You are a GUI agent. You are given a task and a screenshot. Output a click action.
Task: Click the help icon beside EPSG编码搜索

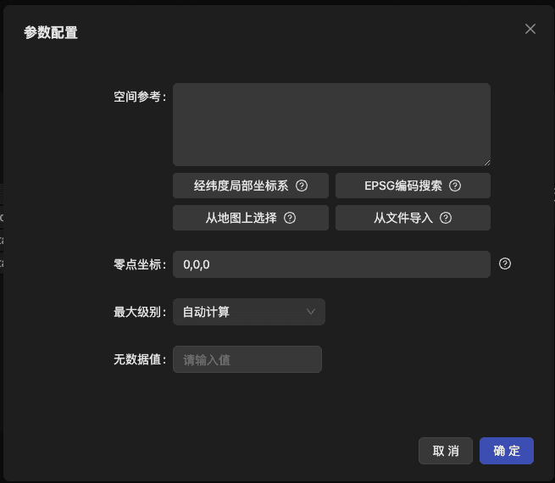[x=455, y=186]
